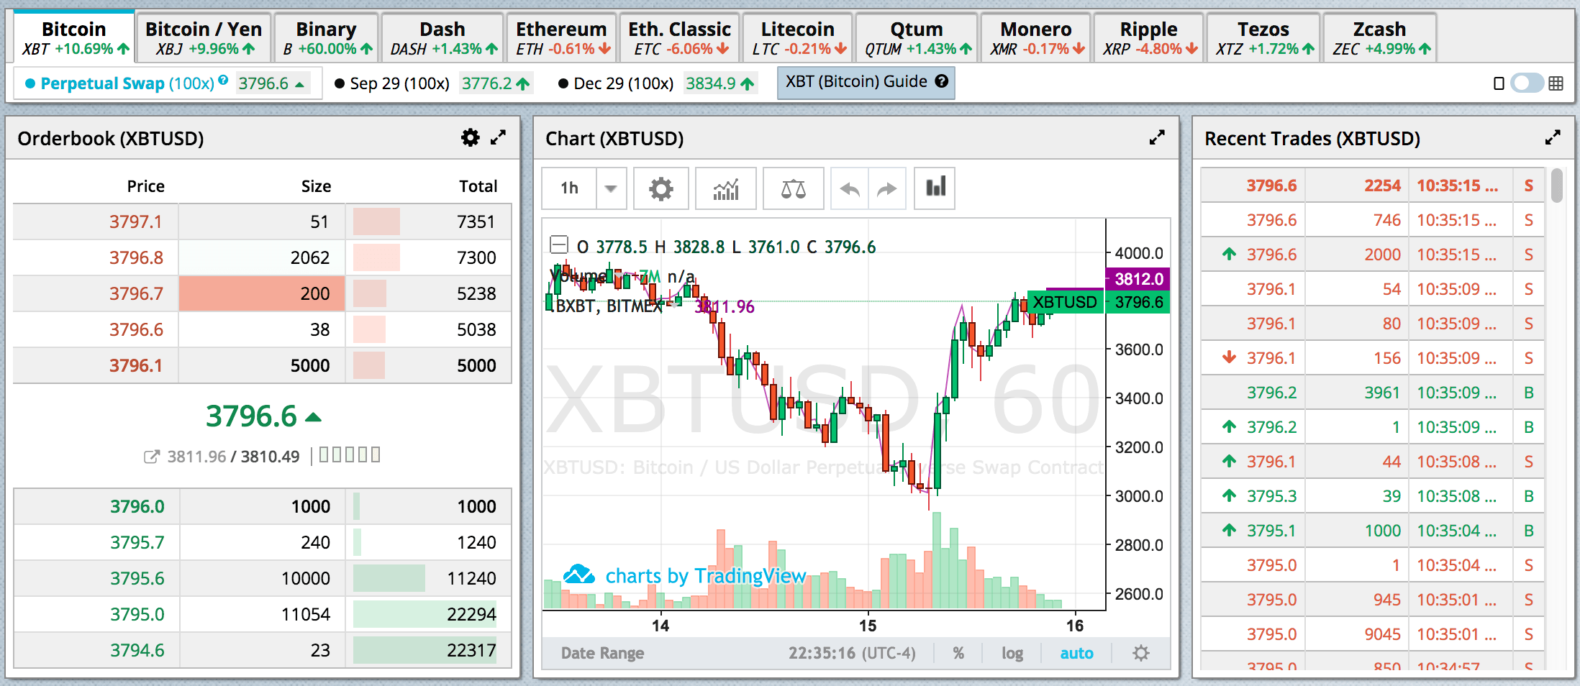Open the Date Range selector
1580x686 pixels.
(x=602, y=653)
